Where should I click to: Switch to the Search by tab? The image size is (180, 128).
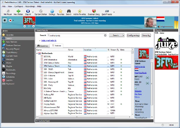coord(43,46)
